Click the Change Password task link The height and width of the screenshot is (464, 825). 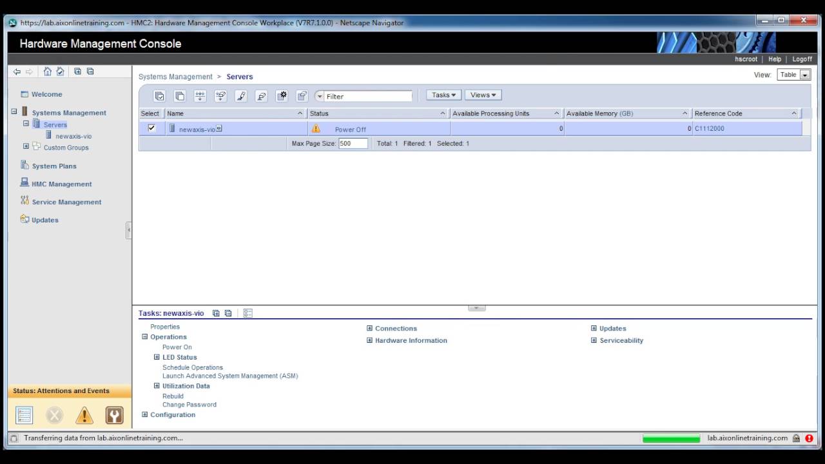coord(189,405)
